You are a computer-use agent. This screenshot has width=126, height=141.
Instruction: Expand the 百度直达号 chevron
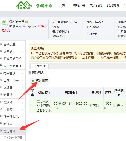(x=22, y=81)
